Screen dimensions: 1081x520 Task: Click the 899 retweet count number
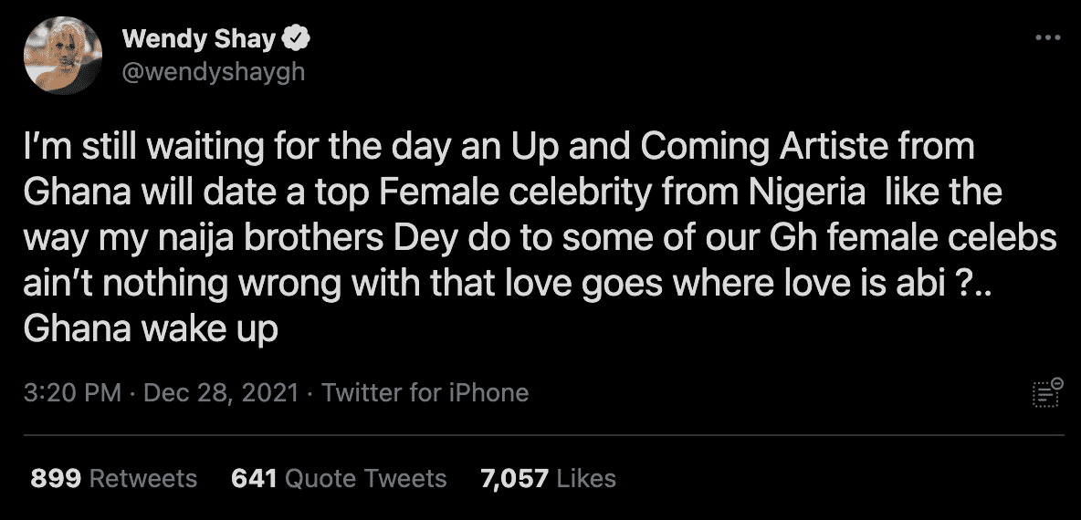click(x=56, y=478)
